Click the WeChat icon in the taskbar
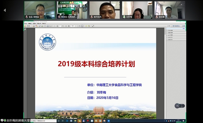This screenshot has width=203, height=123. pyautogui.click(x=80, y=121)
